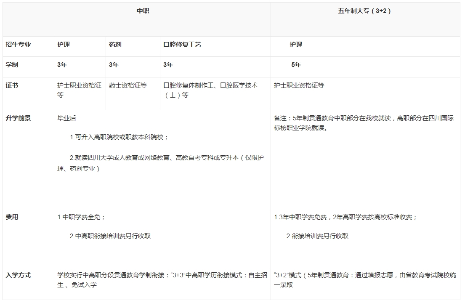Click the 中高职衔接培训费另行收取 line
465x303 pixels.
point(110,236)
